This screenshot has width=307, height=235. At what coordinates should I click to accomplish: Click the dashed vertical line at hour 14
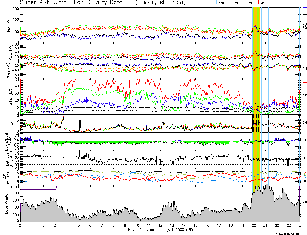(184, 101)
